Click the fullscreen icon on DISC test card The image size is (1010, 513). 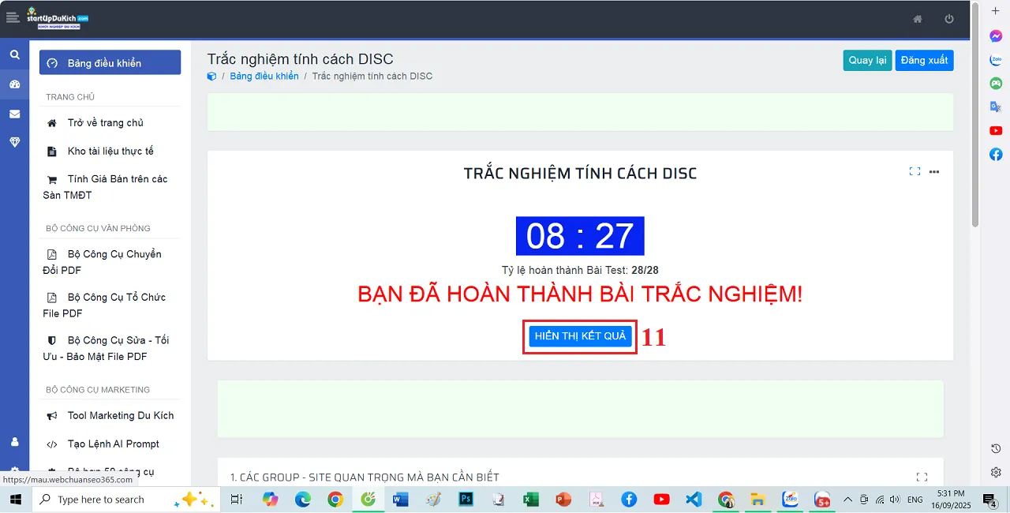pyautogui.click(x=915, y=171)
